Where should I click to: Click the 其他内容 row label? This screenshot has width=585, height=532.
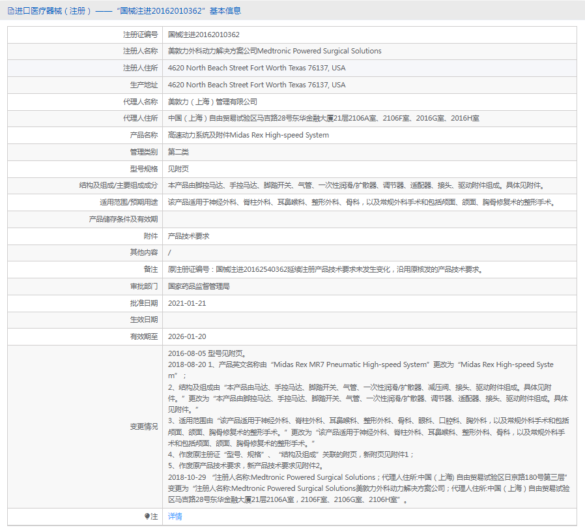click(144, 253)
